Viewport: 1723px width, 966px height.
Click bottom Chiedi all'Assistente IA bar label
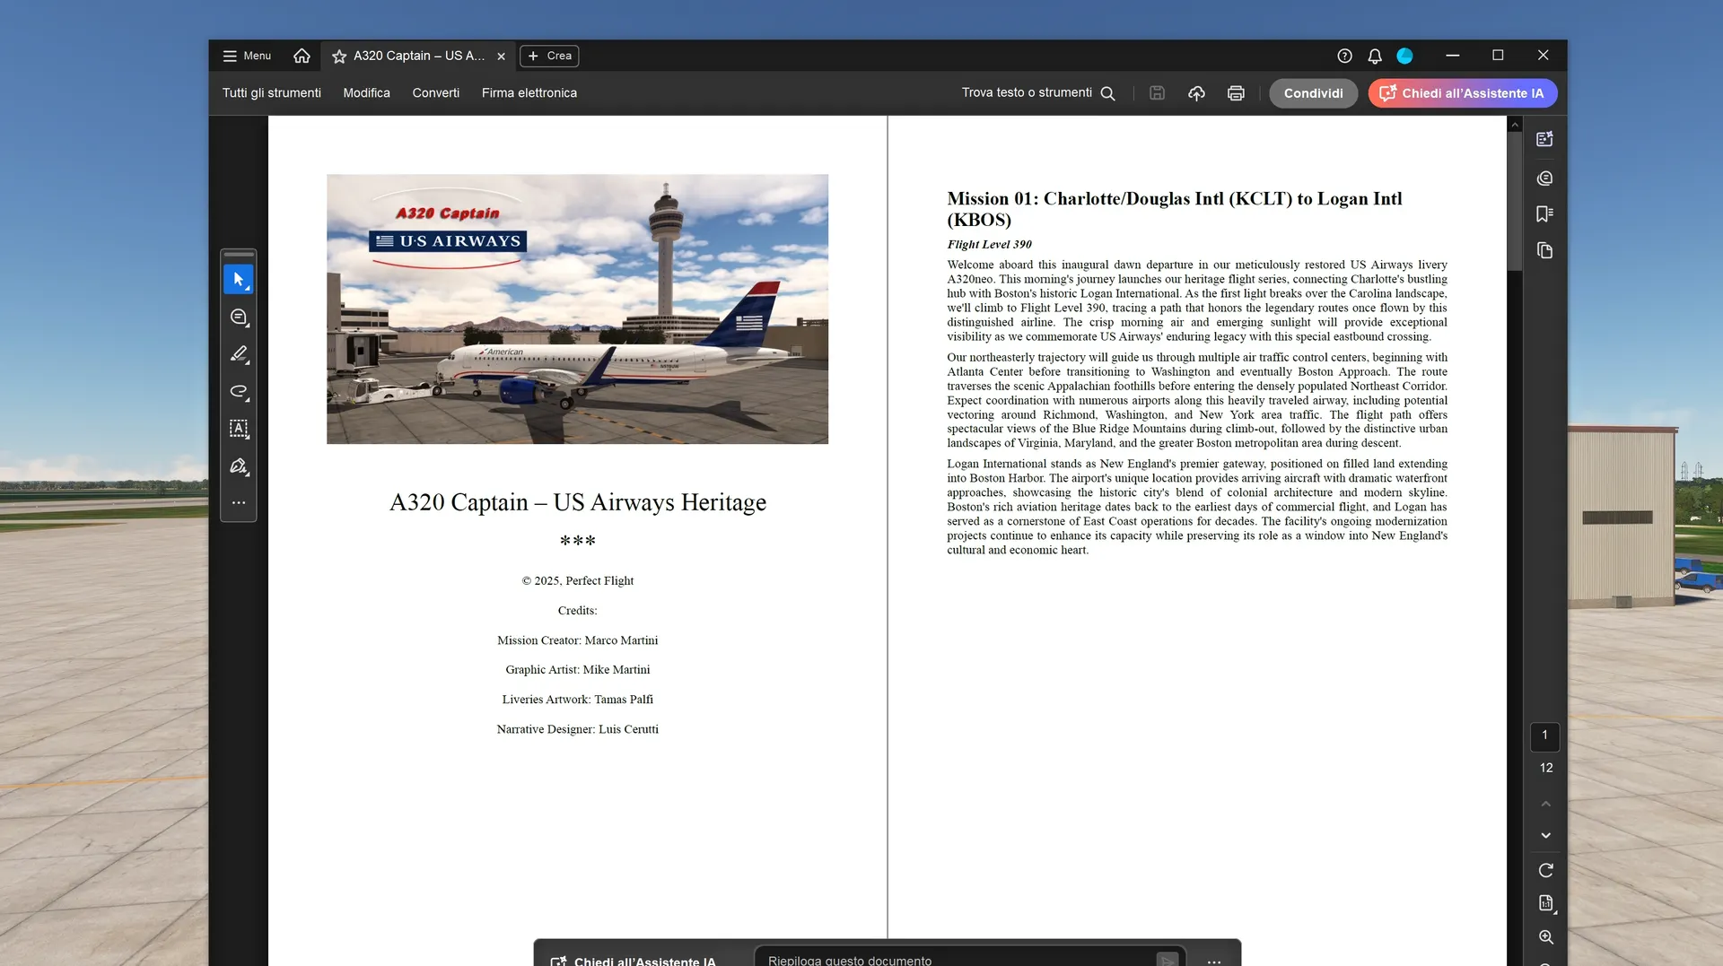pyautogui.click(x=635, y=960)
